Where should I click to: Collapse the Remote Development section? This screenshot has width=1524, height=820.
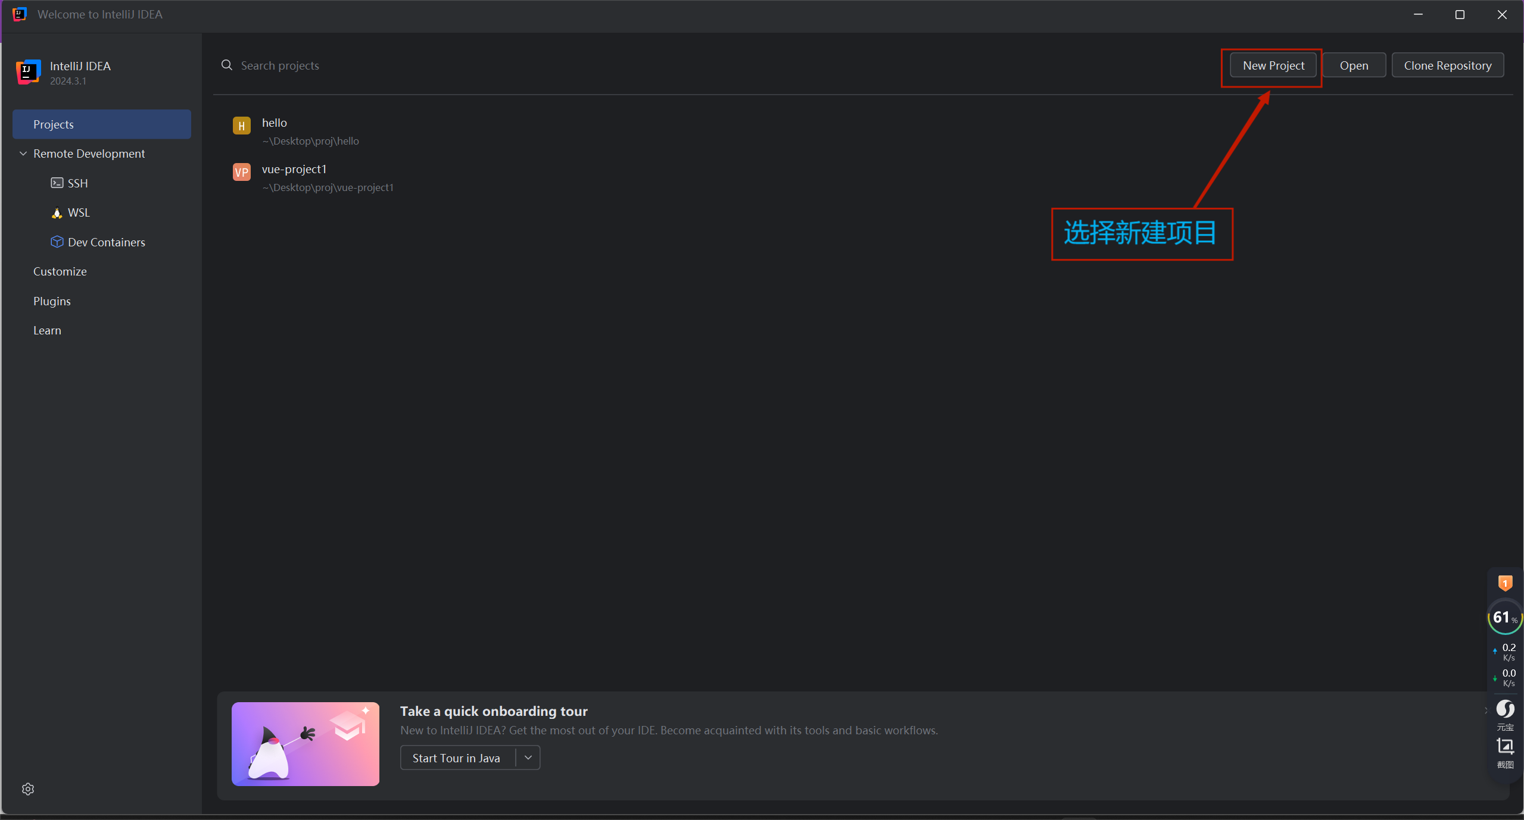(x=23, y=154)
